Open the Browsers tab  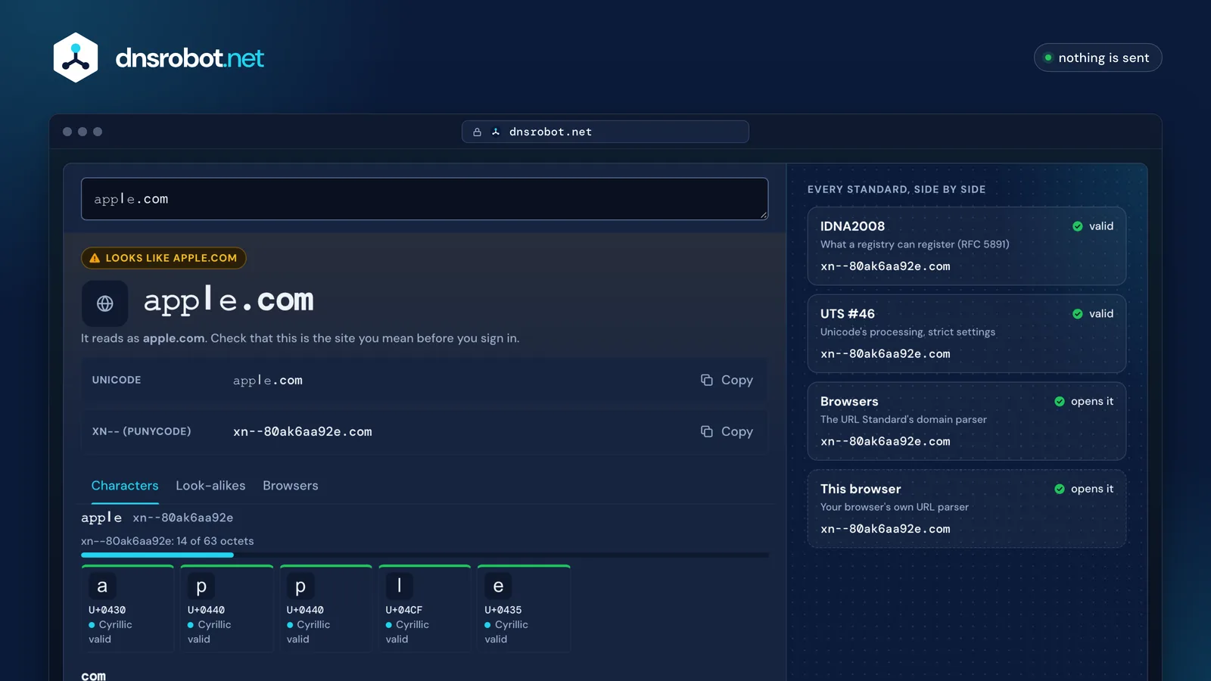tap(291, 486)
